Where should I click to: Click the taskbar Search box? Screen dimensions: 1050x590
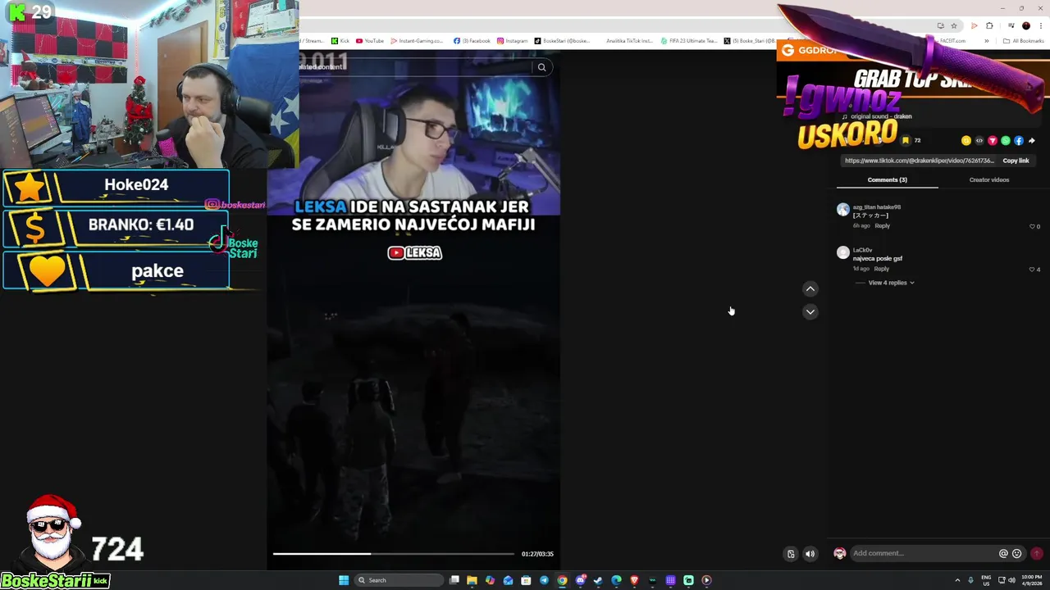pos(399,580)
